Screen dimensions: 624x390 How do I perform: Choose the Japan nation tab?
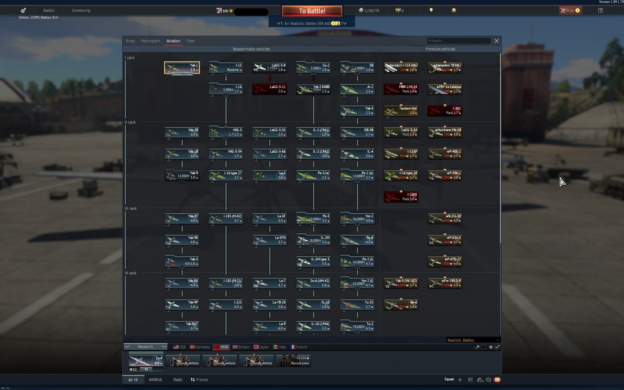click(x=261, y=347)
